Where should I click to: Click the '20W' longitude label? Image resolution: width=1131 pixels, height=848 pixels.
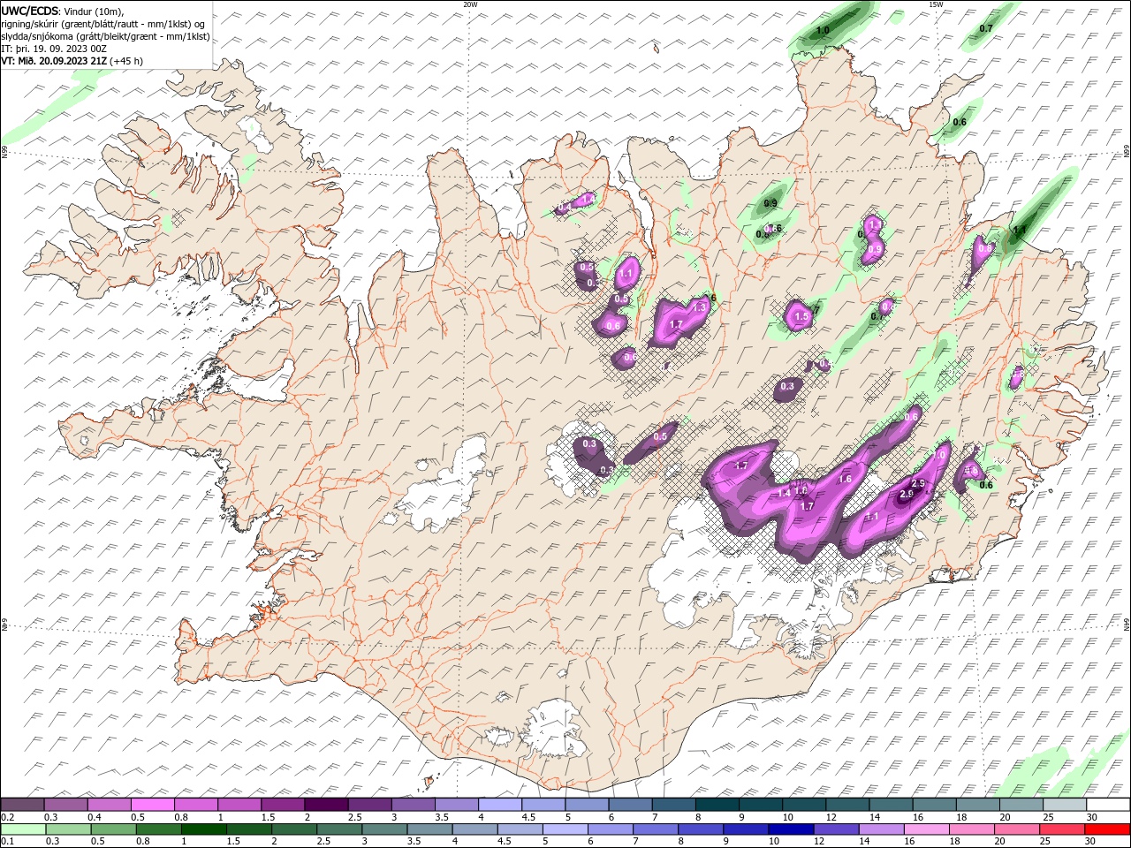[x=470, y=4]
